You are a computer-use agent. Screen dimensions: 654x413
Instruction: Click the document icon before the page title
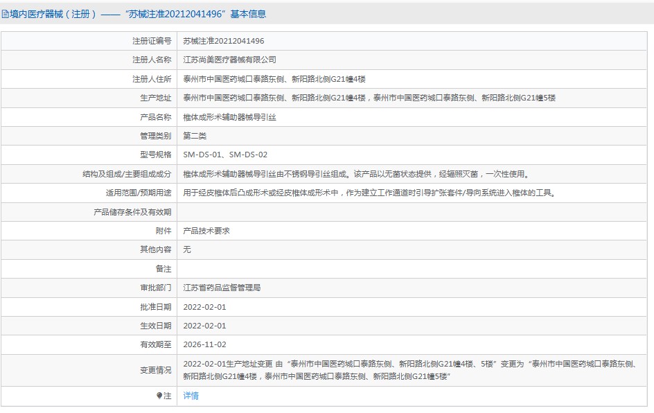pos(6,14)
